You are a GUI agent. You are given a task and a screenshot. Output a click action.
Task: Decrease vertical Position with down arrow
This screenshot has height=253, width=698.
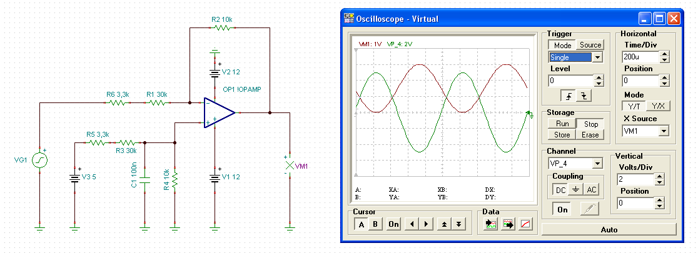(x=659, y=206)
